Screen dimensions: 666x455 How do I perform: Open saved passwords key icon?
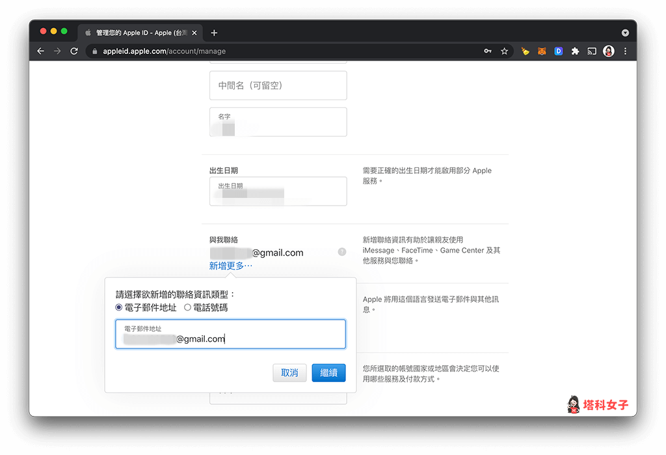tap(488, 51)
